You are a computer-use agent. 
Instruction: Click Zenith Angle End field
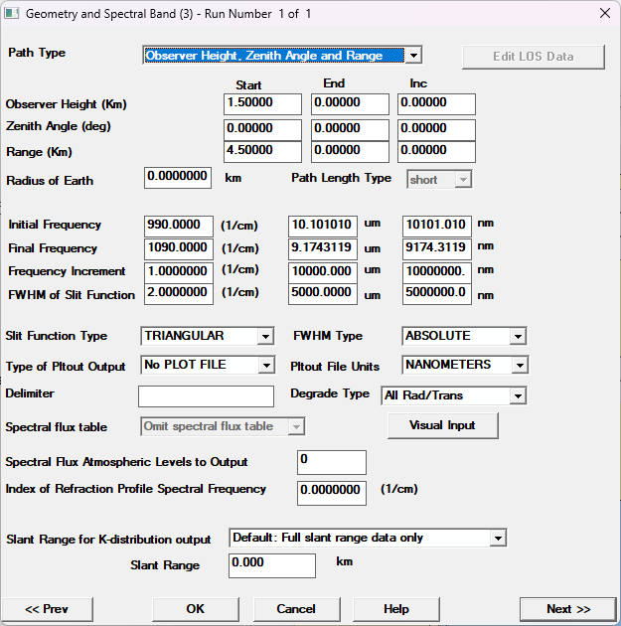click(350, 130)
